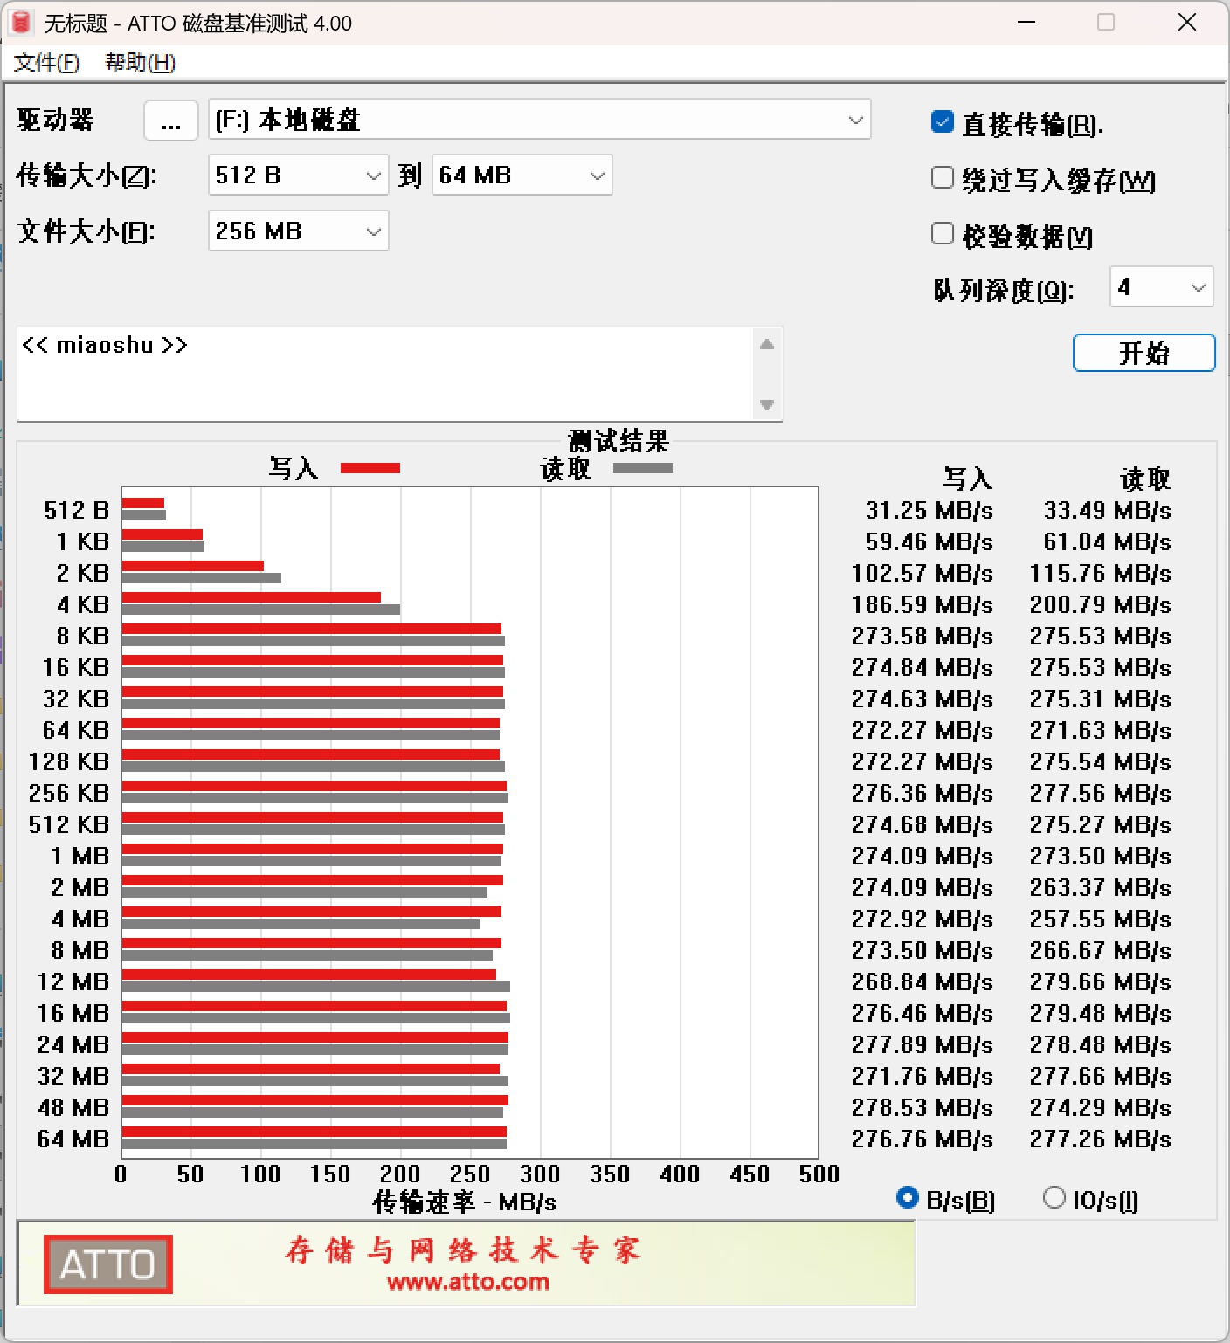Image resolution: width=1230 pixels, height=1343 pixels.
Task: Enable the 绕过写入缓存(W) checkbox
Action: pyautogui.click(x=942, y=178)
